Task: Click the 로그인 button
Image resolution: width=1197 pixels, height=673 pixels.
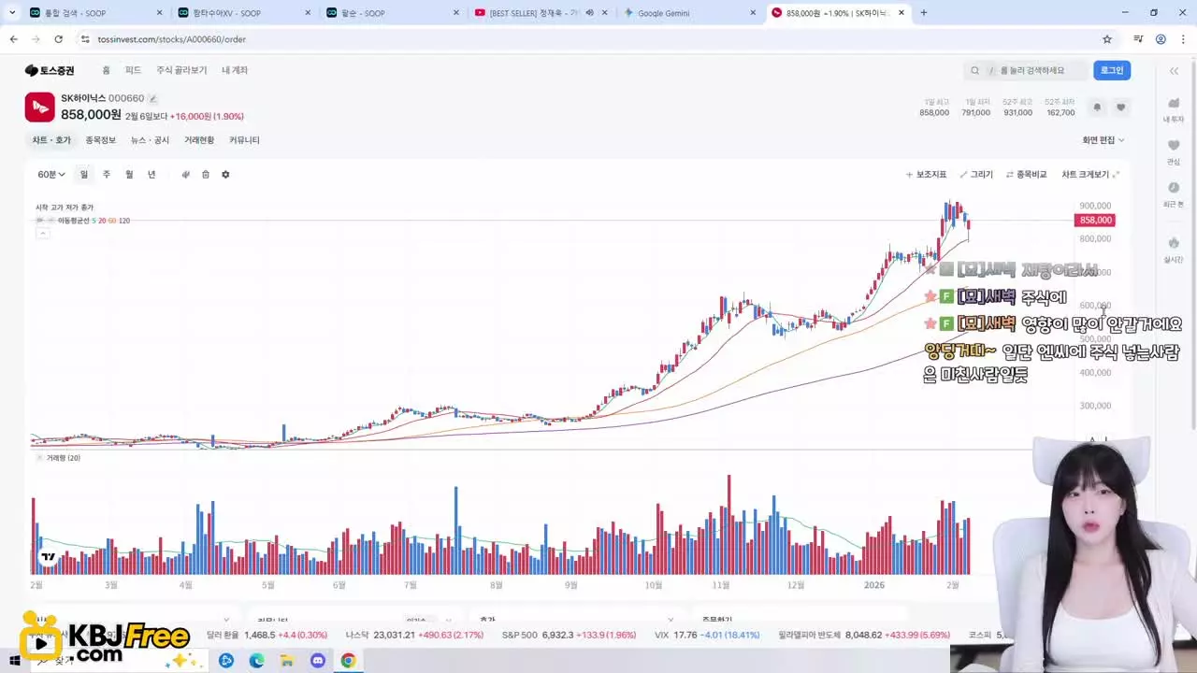Action: (x=1112, y=70)
